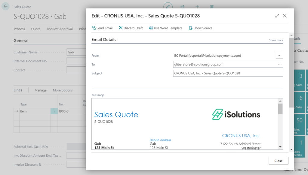Go back using the arrow in Sales Quote page

5,7
